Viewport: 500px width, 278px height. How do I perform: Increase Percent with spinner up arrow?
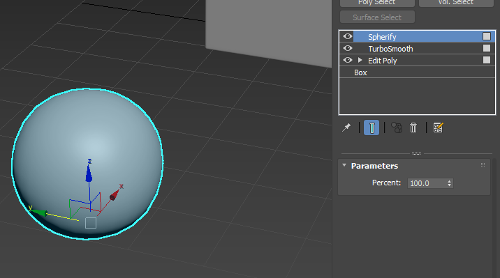[449, 181]
